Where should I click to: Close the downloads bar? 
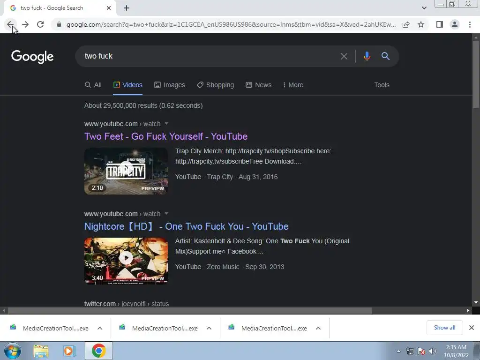pos(472,328)
